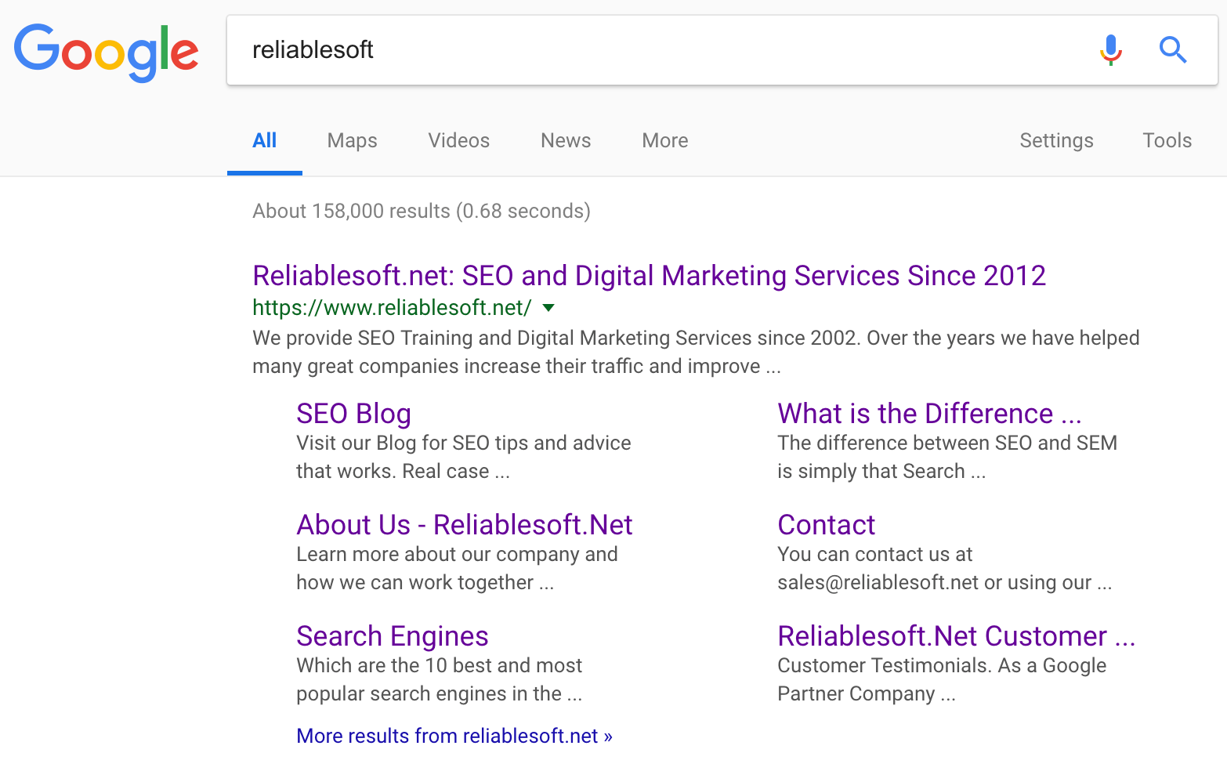Visit the About Us - Reliablesoft.Net sitelink
1227x771 pixels.
click(x=464, y=525)
